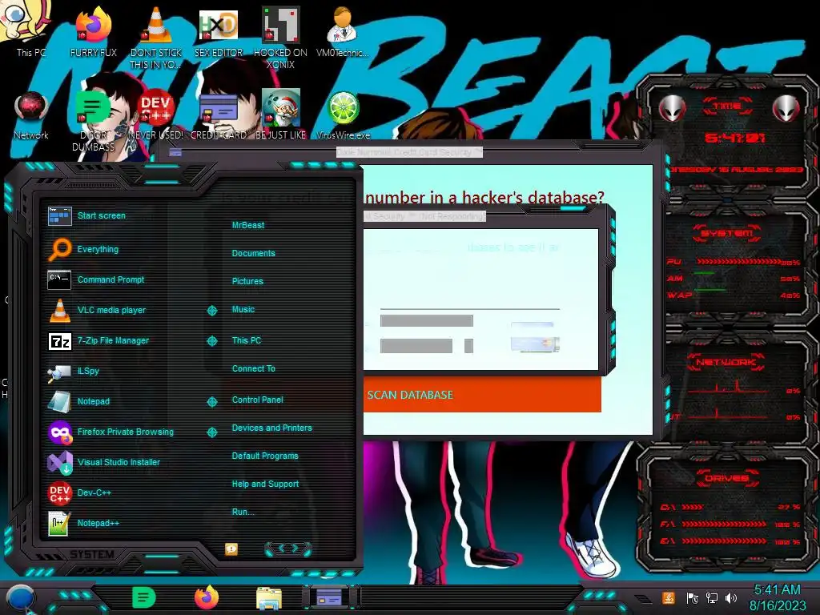Open Default Programs from the start menu
Viewport: 820px width, 615px height.
(x=265, y=456)
